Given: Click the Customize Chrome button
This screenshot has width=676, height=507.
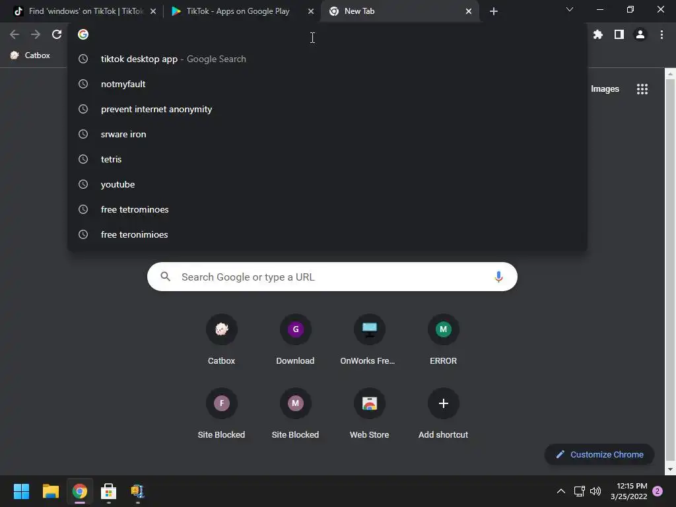Looking at the screenshot, I should tap(599, 454).
